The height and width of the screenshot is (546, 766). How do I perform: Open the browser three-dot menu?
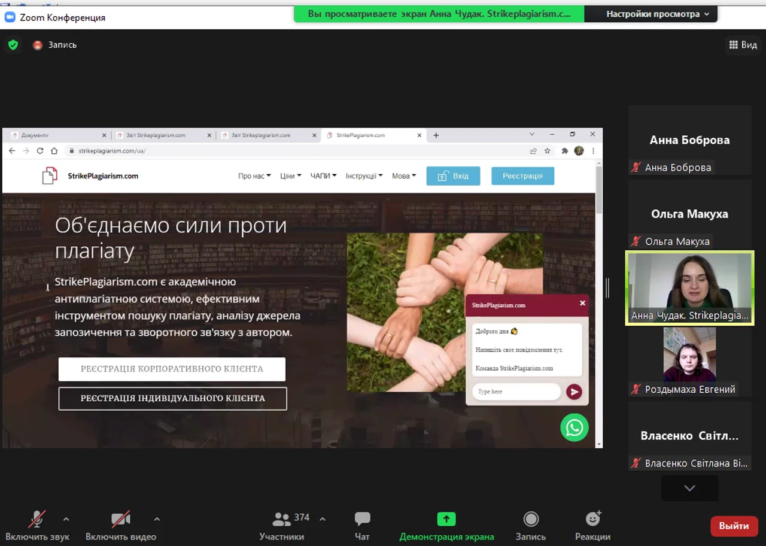594,151
